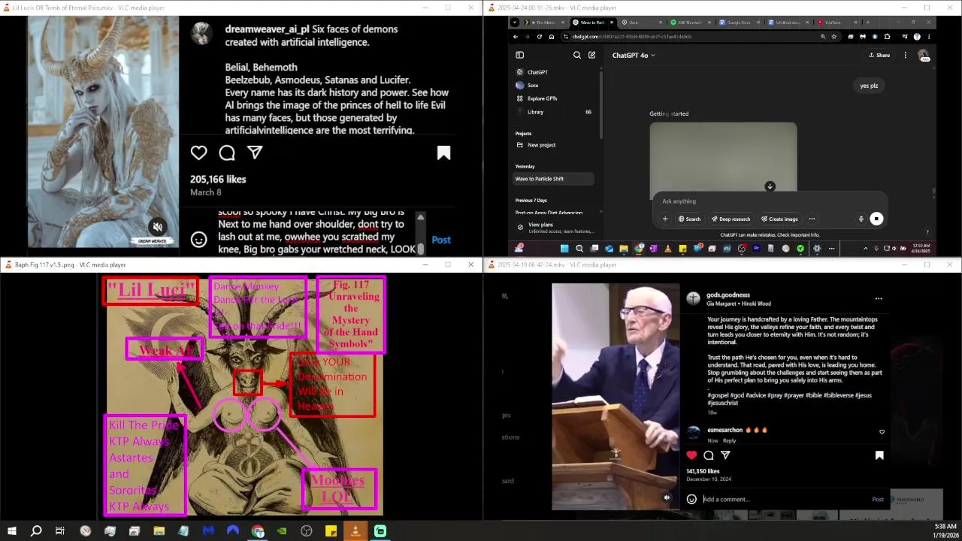Open File Explorer from the taskbar
The width and height of the screenshot is (962, 541).
pyautogui.click(x=159, y=531)
